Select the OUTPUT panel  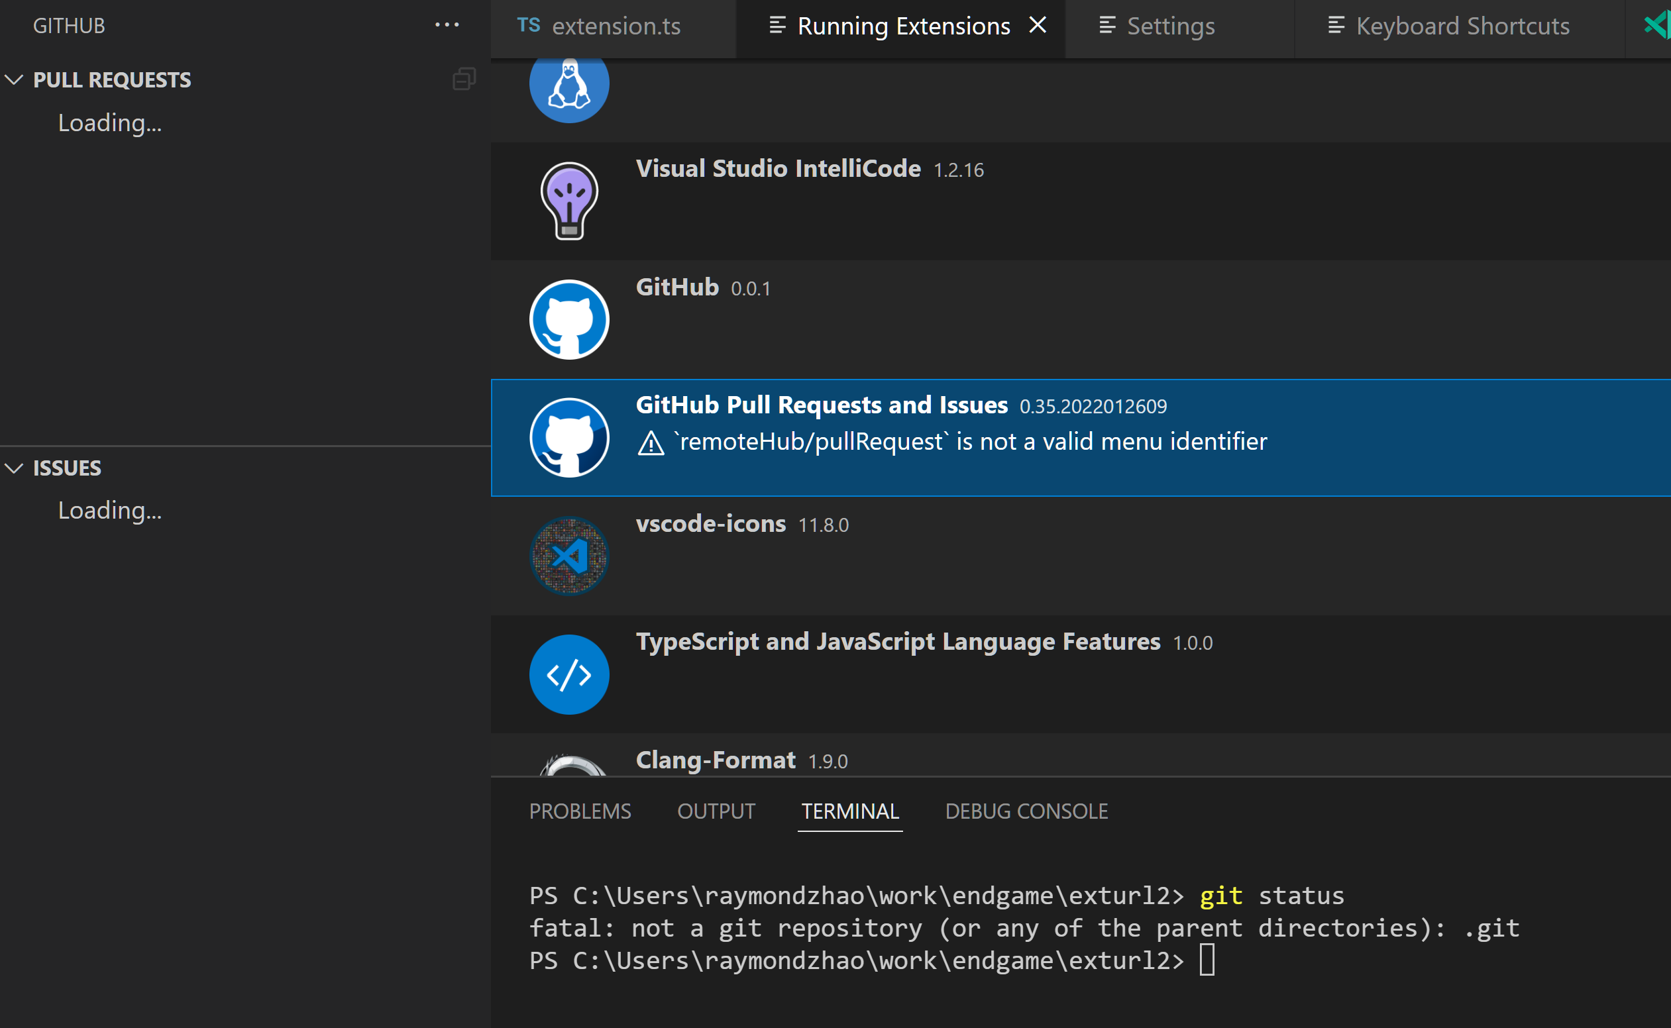pyautogui.click(x=716, y=811)
